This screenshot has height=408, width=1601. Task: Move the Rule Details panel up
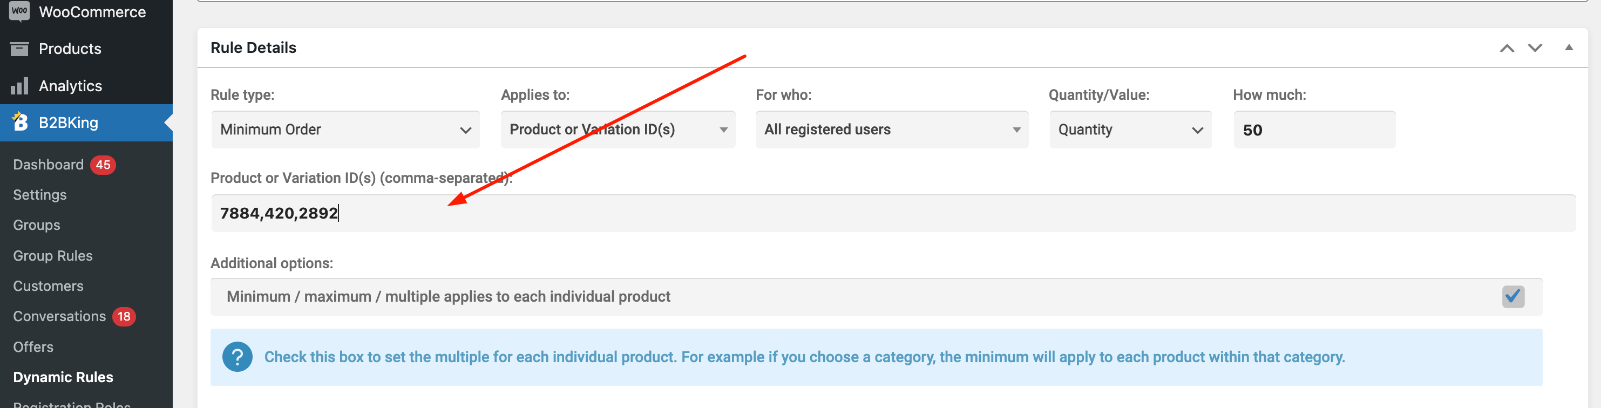1507,49
